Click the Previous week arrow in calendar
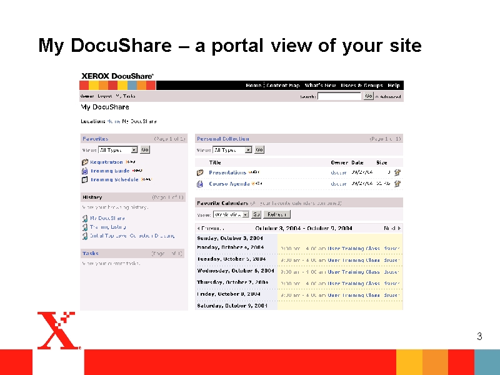This screenshot has width=500, height=375. click(x=198, y=228)
